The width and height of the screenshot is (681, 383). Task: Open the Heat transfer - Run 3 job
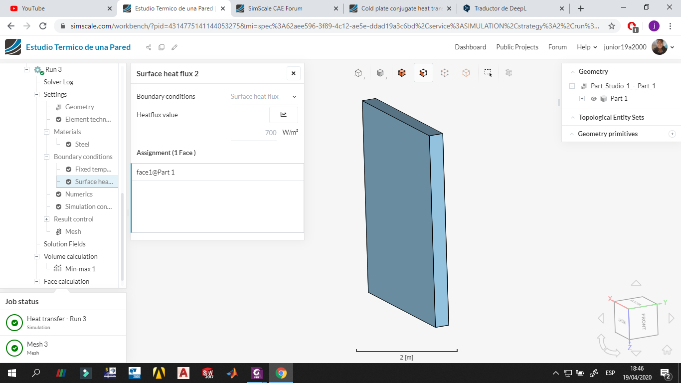click(x=63, y=323)
